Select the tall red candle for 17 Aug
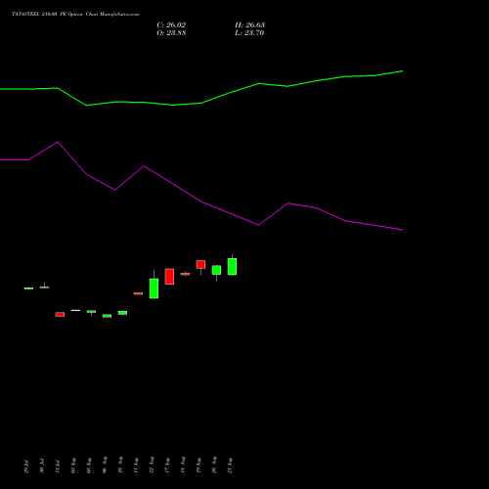The height and width of the screenshot is (489, 489). click(x=169, y=277)
